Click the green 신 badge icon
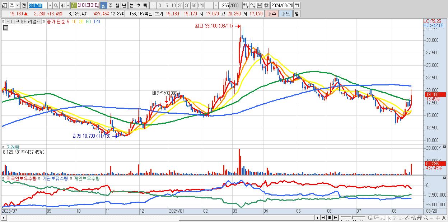Image resolution: width=448 pixels, height=222 pixels. pyautogui.click(x=74, y=5)
